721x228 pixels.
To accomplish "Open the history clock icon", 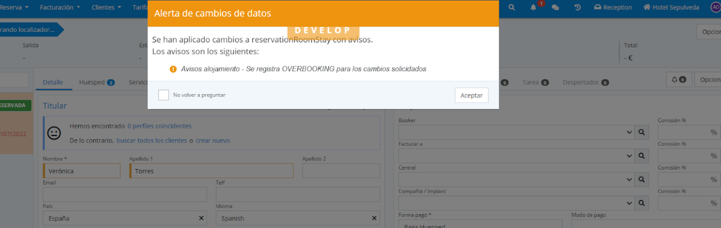I will point(577,8).
